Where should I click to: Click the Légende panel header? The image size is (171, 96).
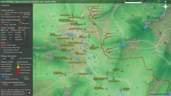tap(5, 5)
